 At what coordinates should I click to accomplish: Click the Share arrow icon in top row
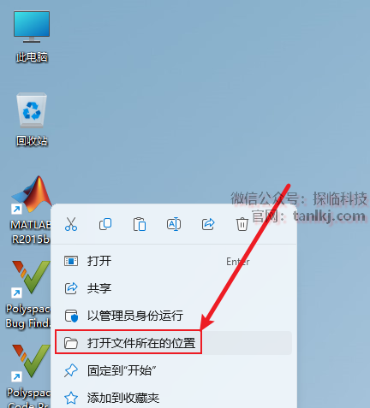[208, 224]
